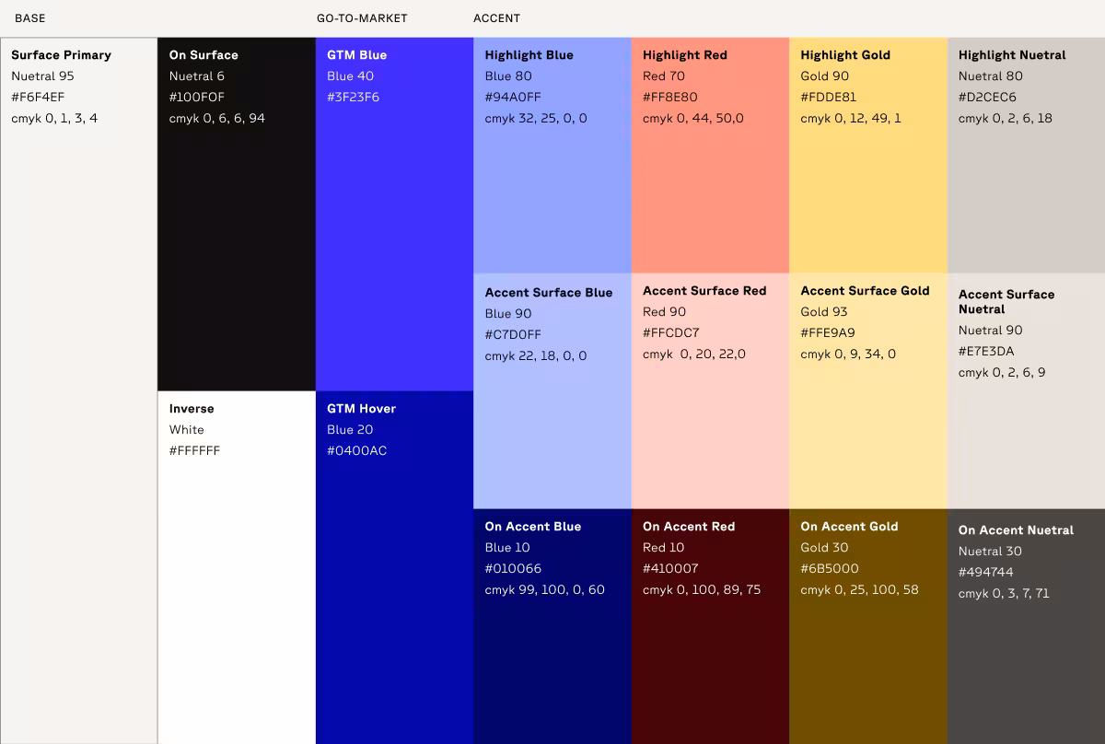Viewport: 1105px width, 744px height.
Task: Click the Gold 30 label
Action: click(825, 547)
